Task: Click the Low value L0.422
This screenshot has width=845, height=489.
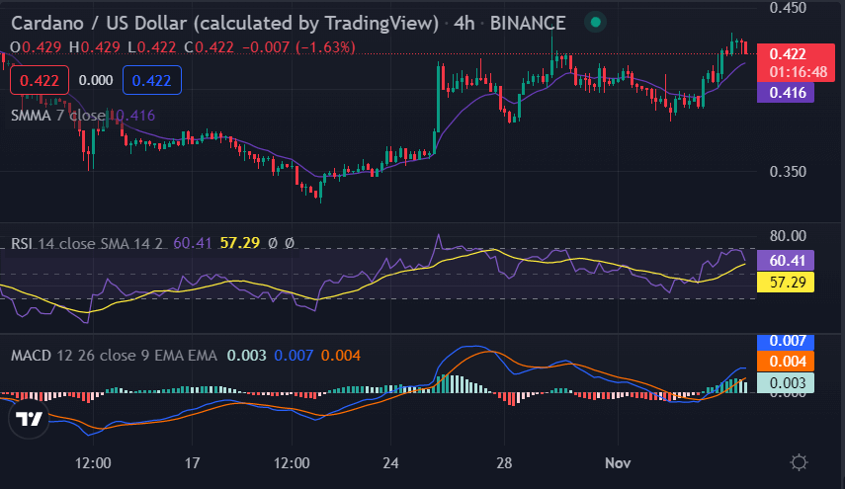Action: (x=152, y=47)
